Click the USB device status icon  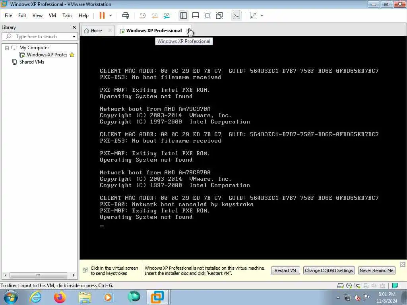pyautogui.click(x=382, y=286)
